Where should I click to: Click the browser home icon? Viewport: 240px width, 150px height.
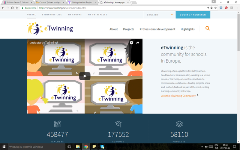(x=17, y=8)
